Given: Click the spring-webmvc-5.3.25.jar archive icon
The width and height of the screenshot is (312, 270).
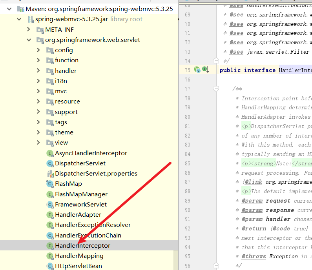Looking at the screenshot, I should pyautogui.click(x=30, y=19).
